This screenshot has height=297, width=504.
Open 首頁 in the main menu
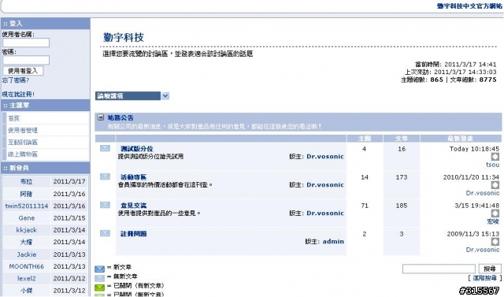coord(14,118)
